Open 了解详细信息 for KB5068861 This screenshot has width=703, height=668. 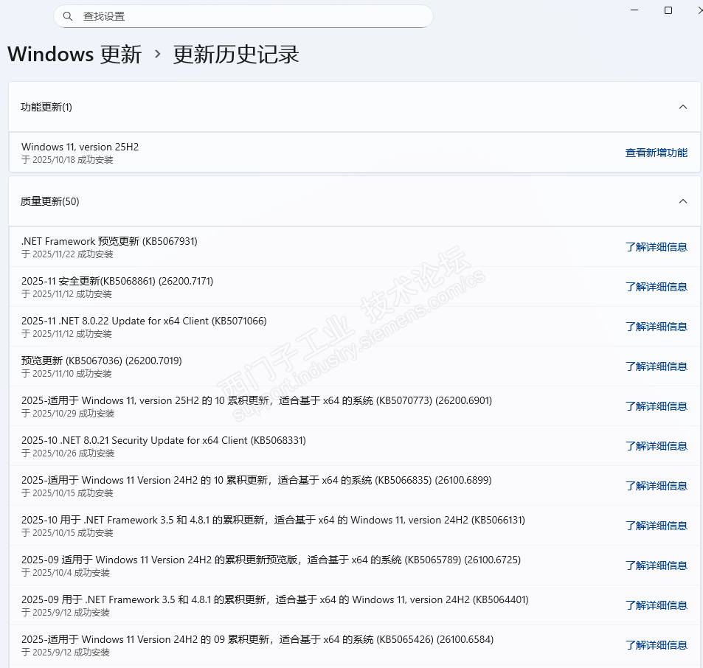click(657, 287)
